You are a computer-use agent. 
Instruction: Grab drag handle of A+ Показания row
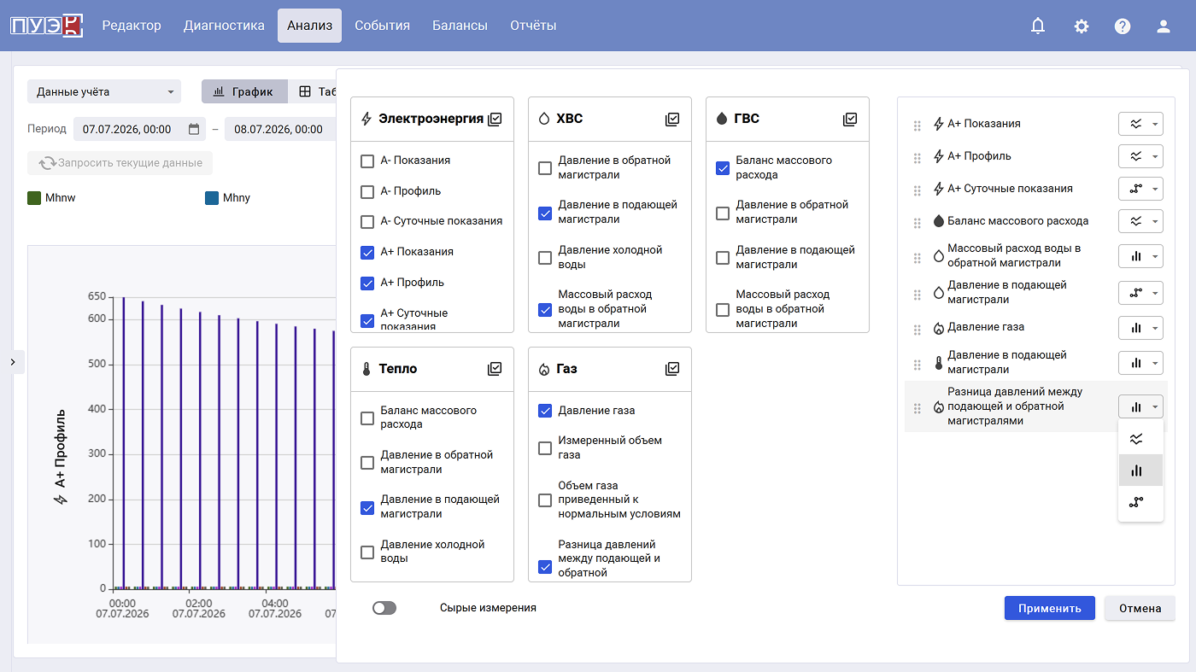click(x=918, y=125)
